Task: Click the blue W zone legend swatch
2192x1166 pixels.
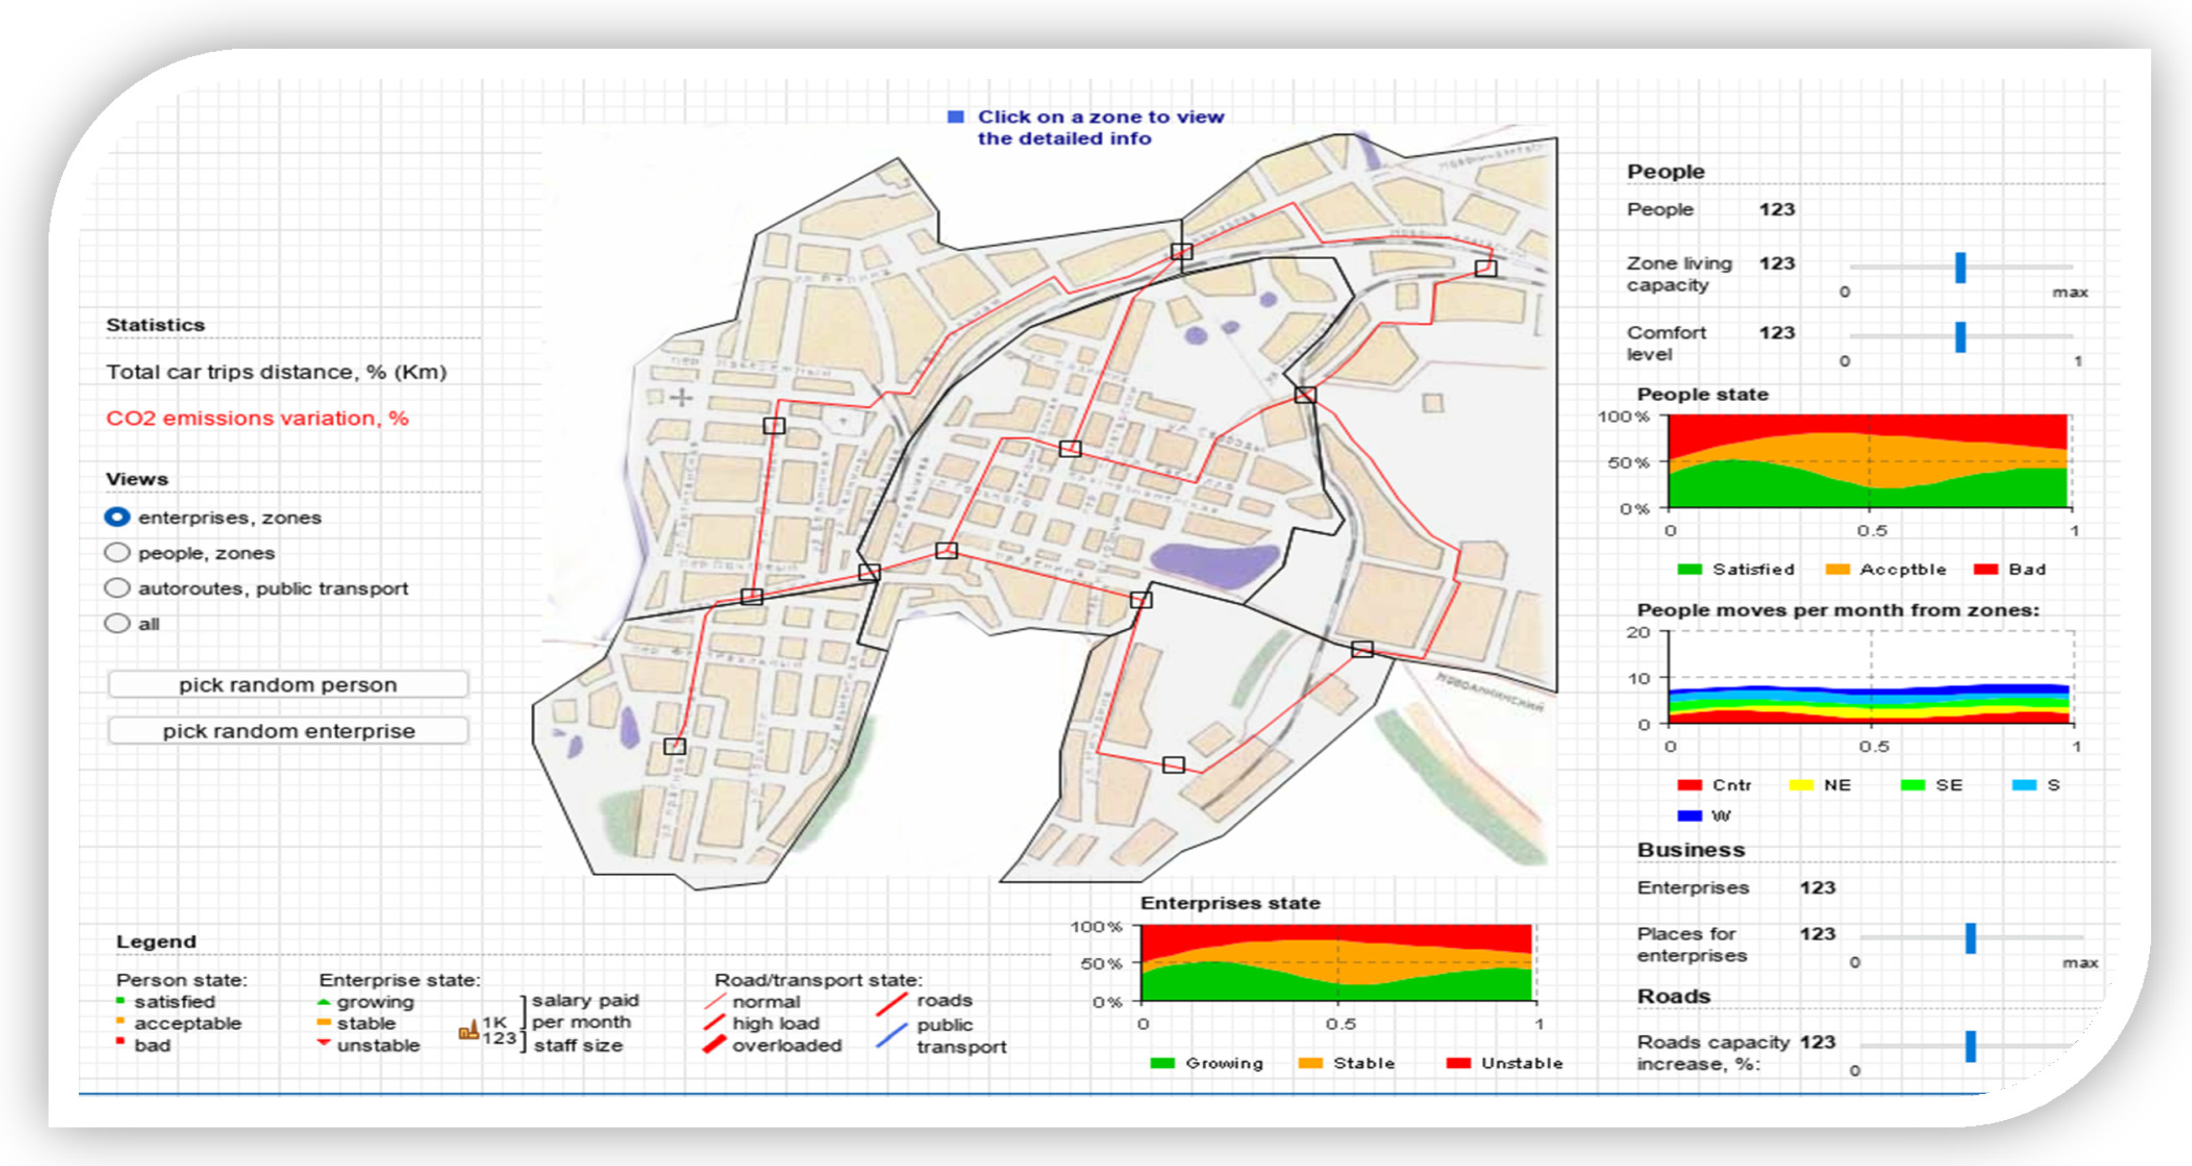Action: pyautogui.click(x=1689, y=815)
